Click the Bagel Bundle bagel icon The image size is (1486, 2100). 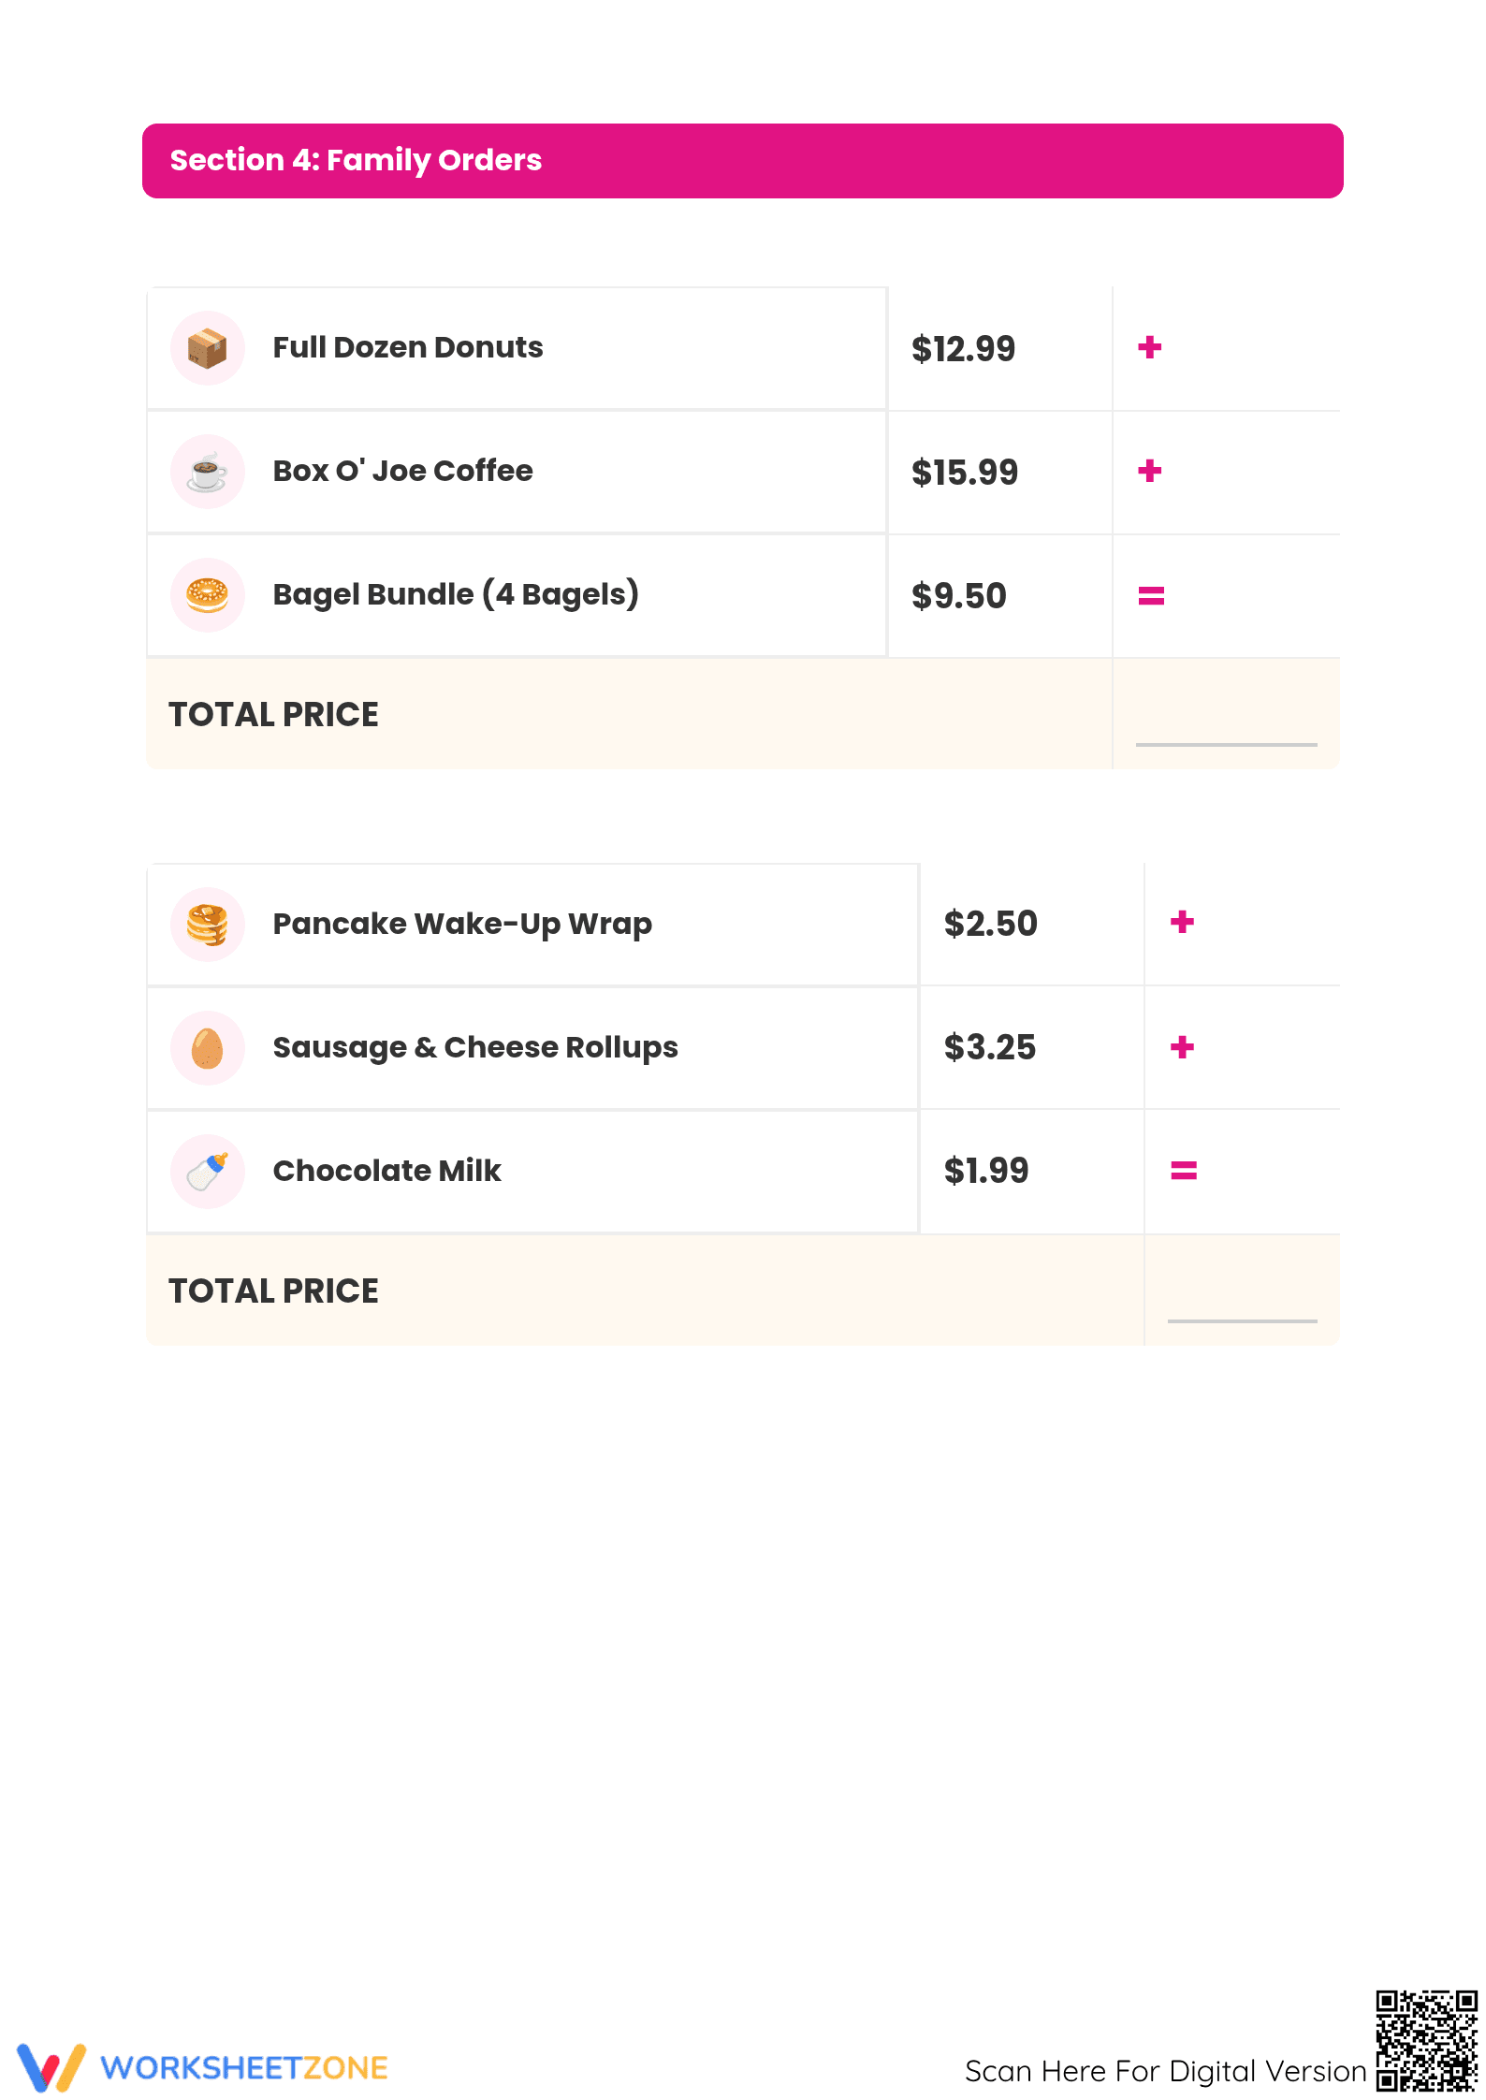(x=207, y=595)
